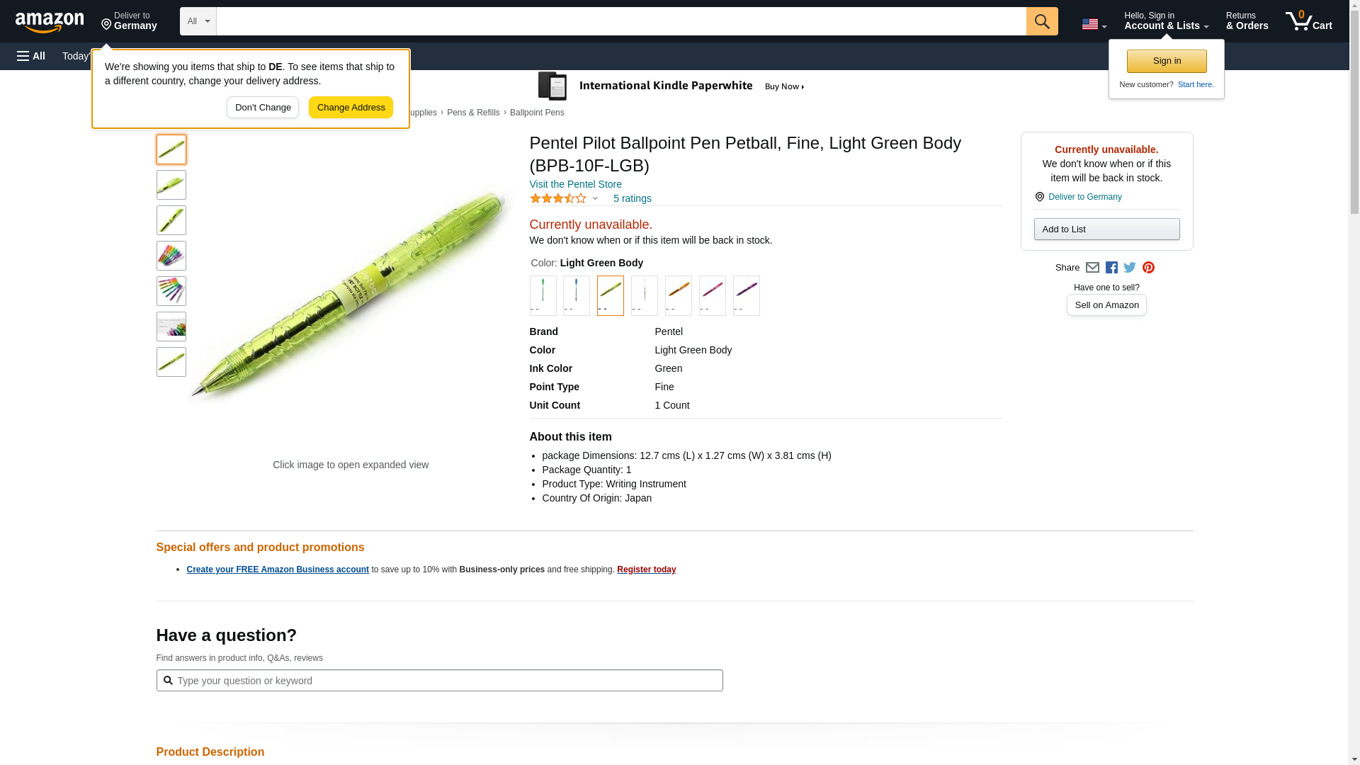Share product on Facebook

click(1111, 268)
